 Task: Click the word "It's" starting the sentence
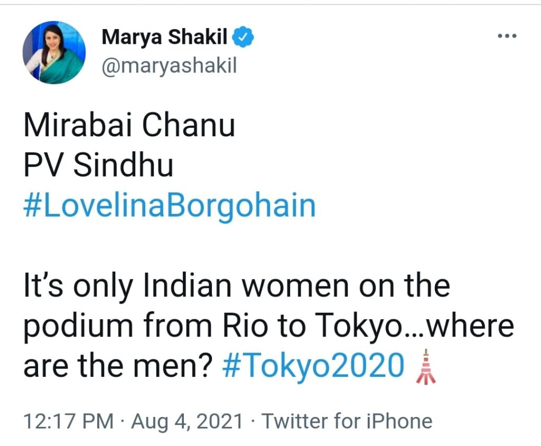pyautogui.click(x=44, y=286)
